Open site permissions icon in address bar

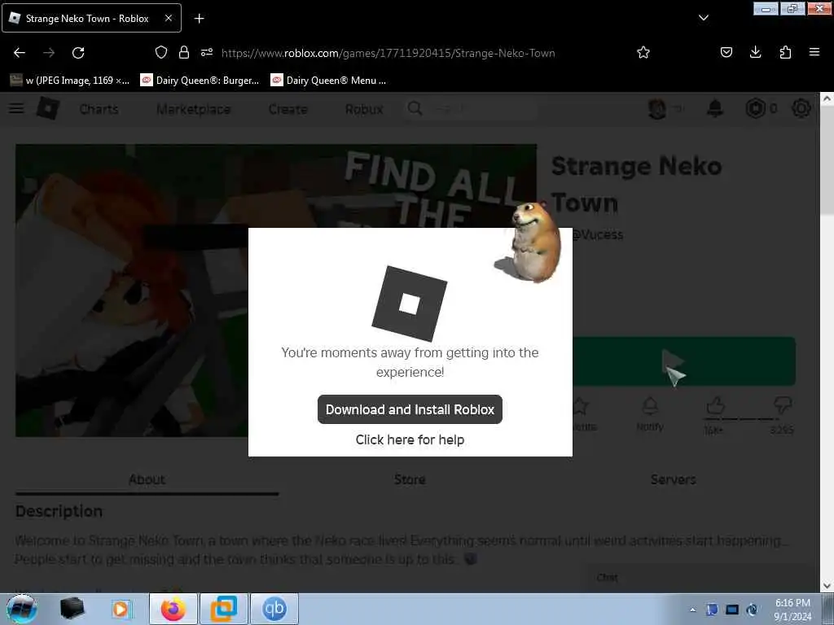tap(207, 52)
